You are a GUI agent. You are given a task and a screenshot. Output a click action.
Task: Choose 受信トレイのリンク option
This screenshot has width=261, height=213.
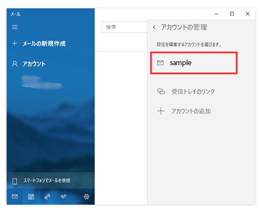[x=193, y=92]
